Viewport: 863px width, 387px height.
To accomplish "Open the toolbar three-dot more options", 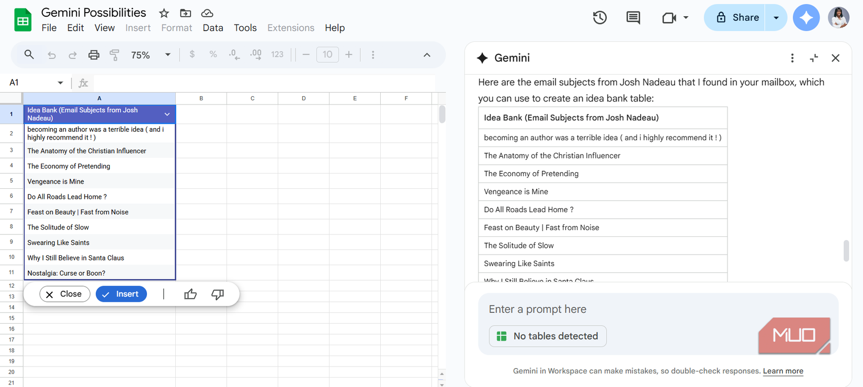I will point(373,55).
